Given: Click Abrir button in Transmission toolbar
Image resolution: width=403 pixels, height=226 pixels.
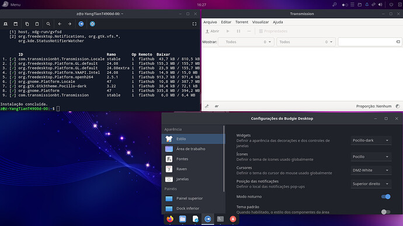Looking at the screenshot, I should coord(212,31).
